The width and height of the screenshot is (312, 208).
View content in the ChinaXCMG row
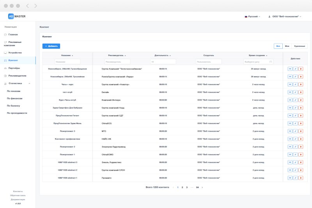pos(290,155)
